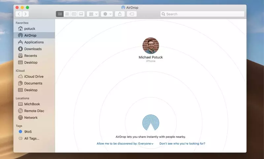The height and width of the screenshot is (159, 264).
Task: Click 'AirDrop lets you share instantly' text
Action: point(151,137)
